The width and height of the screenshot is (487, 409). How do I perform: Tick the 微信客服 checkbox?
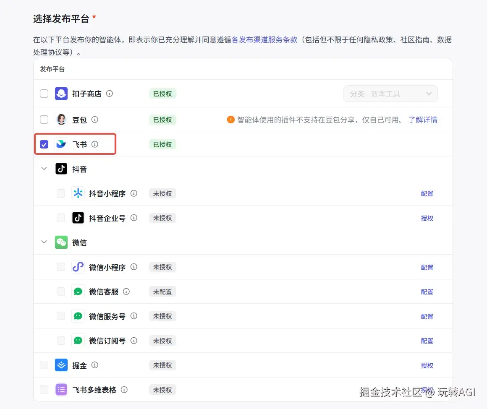pyautogui.click(x=61, y=292)
